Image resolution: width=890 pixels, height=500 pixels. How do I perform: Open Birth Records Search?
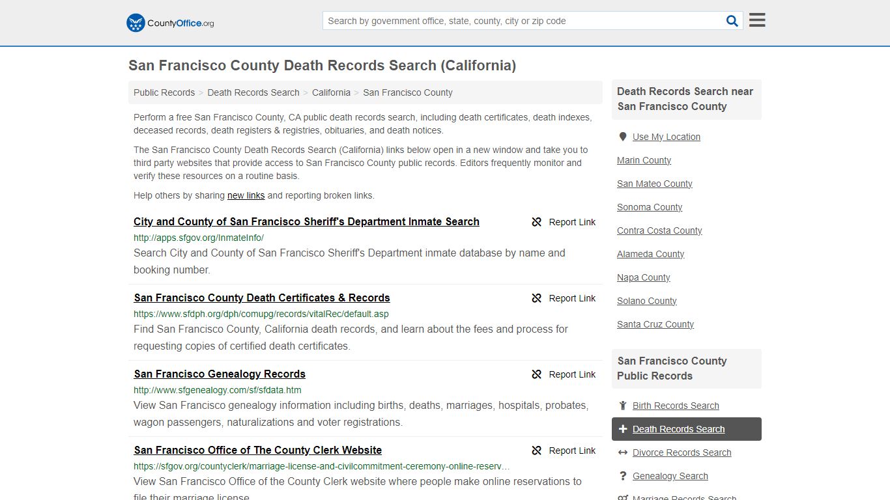[676, 406]
